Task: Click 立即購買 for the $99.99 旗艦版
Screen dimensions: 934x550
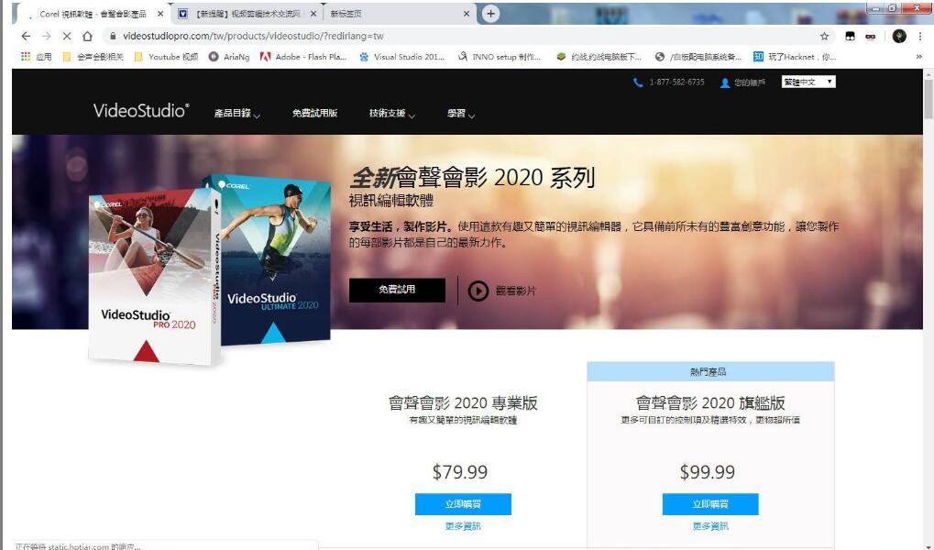Action: pyautogui.click(x=710, y=504)
